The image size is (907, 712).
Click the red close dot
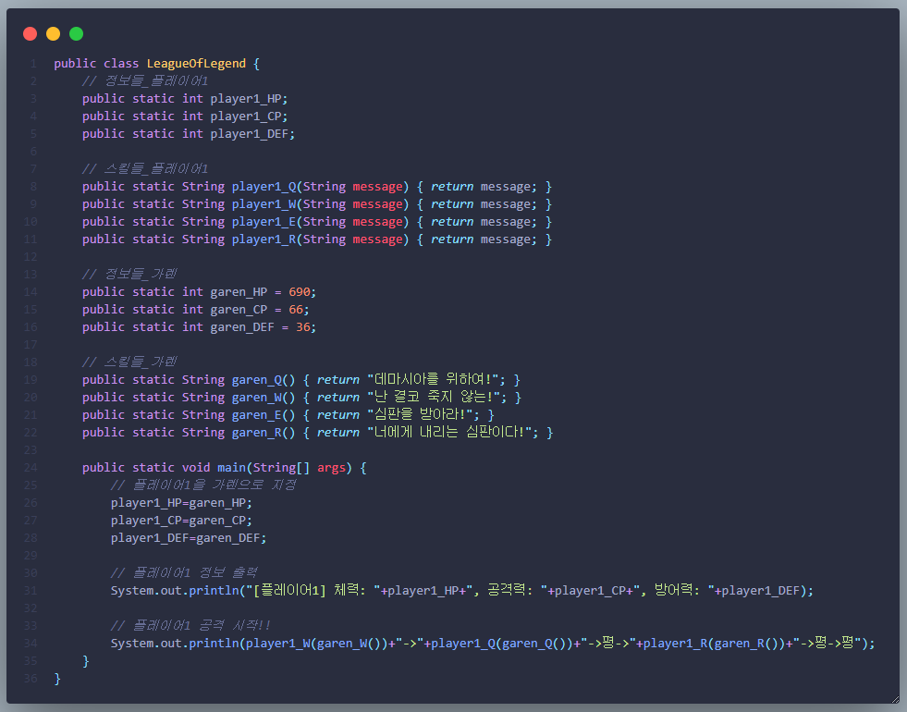tap(31, 34)
